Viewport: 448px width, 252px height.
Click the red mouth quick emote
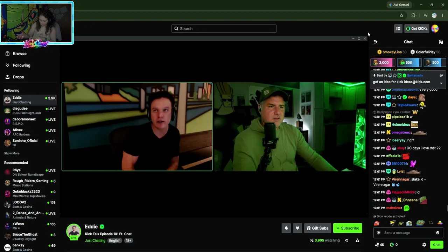tap(377, 223)
